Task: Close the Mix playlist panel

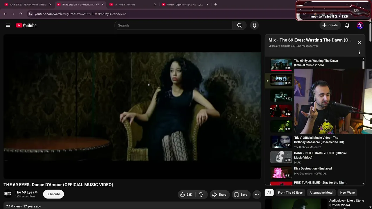Action: [359, 42]
